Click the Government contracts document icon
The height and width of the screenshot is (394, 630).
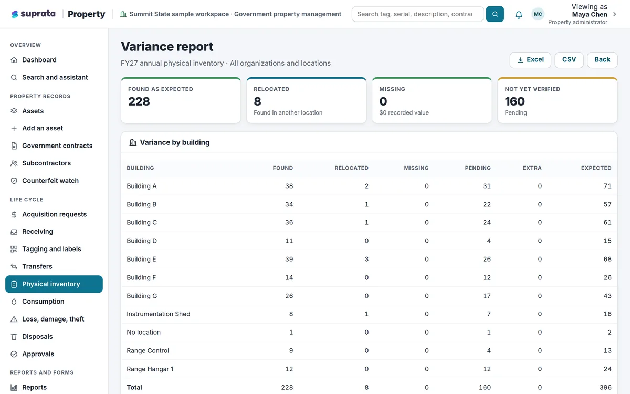click(x=14, y=146)
